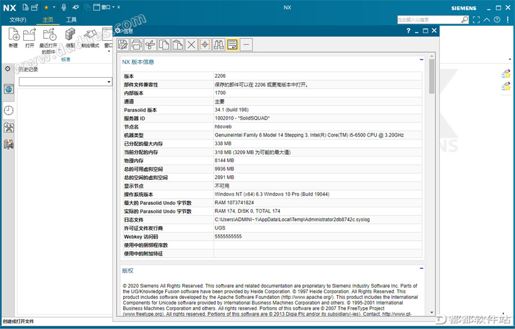
Task: Open the ribbon options arrow at right
Action: [510, 60]
